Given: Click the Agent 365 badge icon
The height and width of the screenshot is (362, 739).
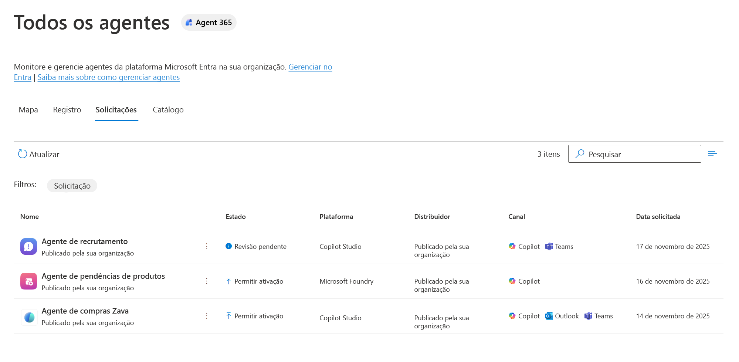Looking at the screenshot, I should coord(189,23).
